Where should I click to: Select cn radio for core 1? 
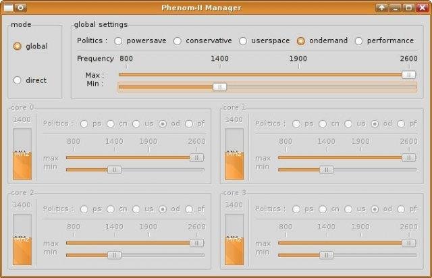(323, 123)
